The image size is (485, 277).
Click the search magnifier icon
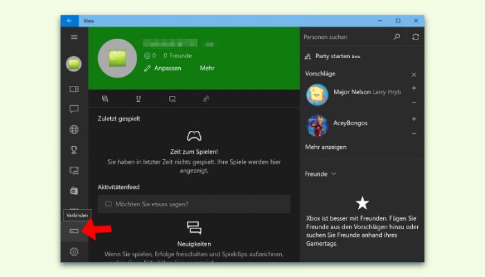[396, 37]
